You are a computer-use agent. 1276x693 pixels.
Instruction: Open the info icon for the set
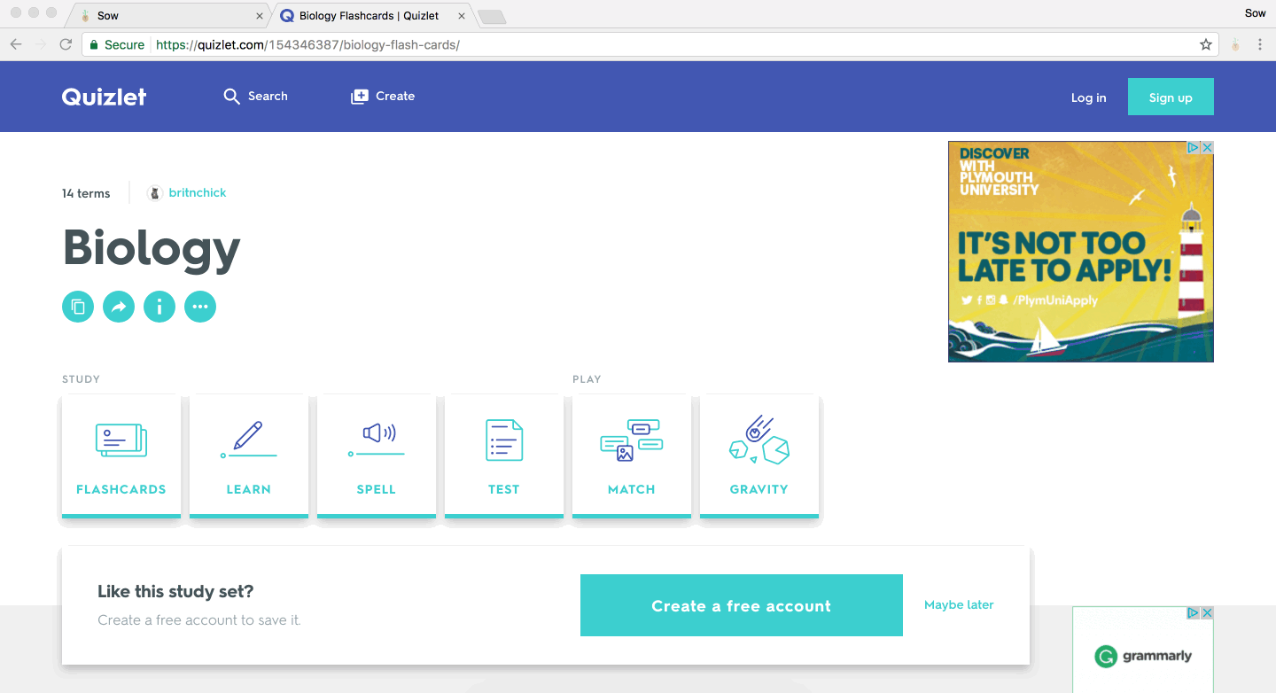(x=159, y=307)
